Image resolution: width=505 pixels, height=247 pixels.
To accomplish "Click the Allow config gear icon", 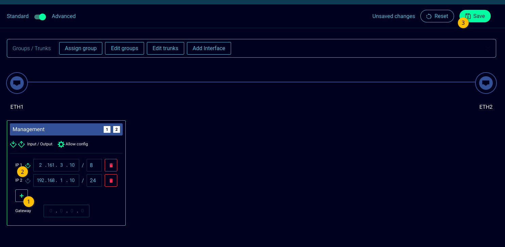I will (61, 144).
